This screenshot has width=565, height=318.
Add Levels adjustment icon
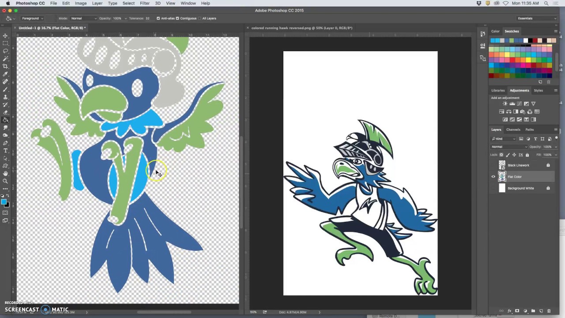pyautogui.click(x=512, y=104)
